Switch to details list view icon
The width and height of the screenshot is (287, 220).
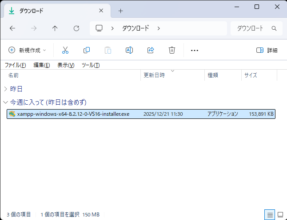tap(270, 215)
